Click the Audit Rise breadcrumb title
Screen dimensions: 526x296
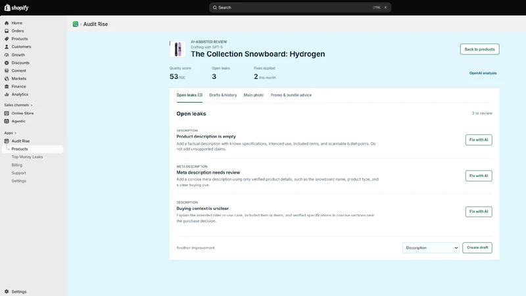click(x=95, y=24)
